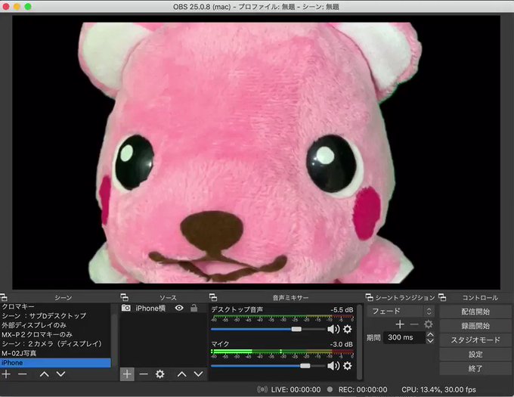Remove selected source with minus icon
Screen dimensions: 514x397
point(144,374)
